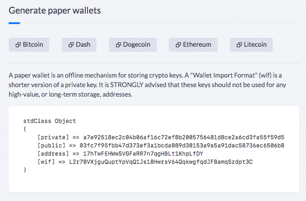
Task: Click the Generate paper wallets heading
Action: (x=55, y=11)
